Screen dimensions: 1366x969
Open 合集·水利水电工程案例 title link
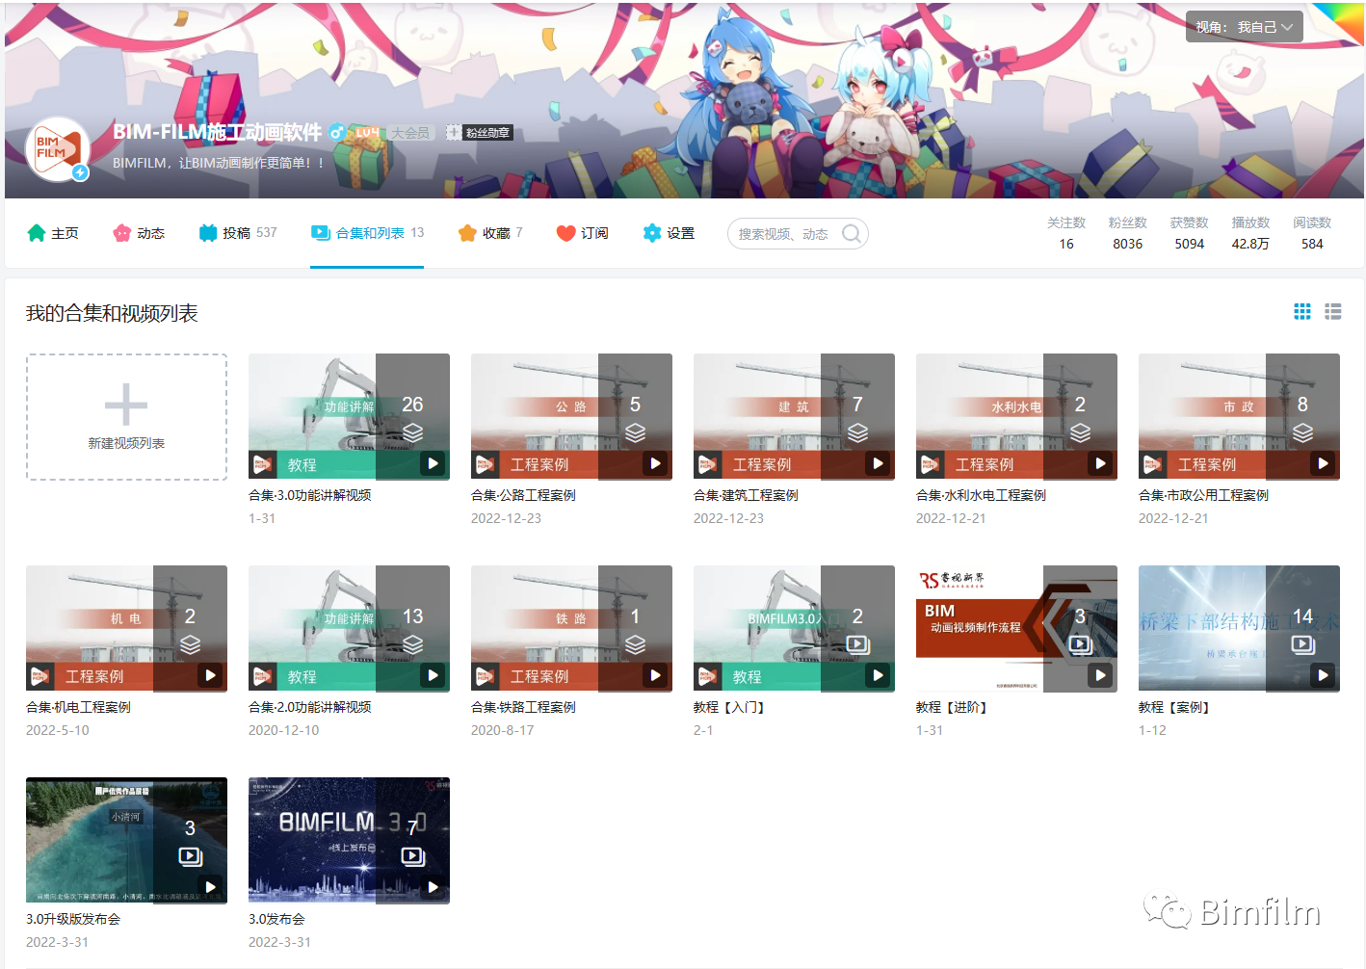tap(981, 495)
